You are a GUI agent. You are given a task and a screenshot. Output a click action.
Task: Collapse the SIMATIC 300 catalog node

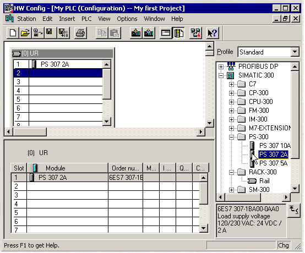[221, 75]
